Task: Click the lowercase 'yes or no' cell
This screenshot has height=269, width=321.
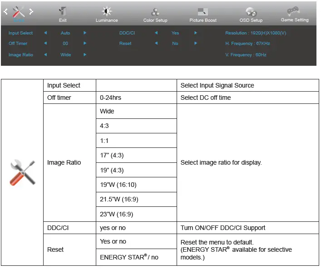Action: [136, 228]
